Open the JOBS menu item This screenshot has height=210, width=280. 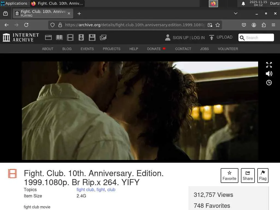(205, 49)
